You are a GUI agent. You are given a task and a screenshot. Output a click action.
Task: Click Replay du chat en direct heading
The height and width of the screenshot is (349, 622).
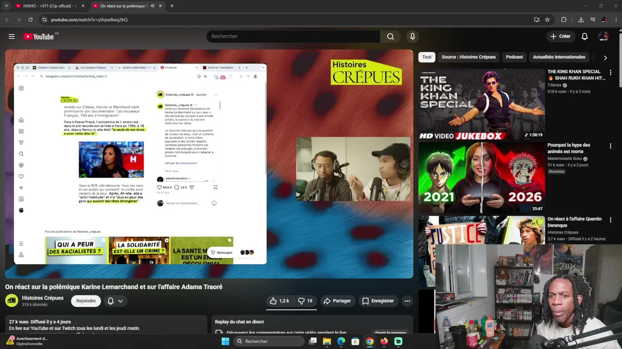pyautogui.click(x=240, y=322)
